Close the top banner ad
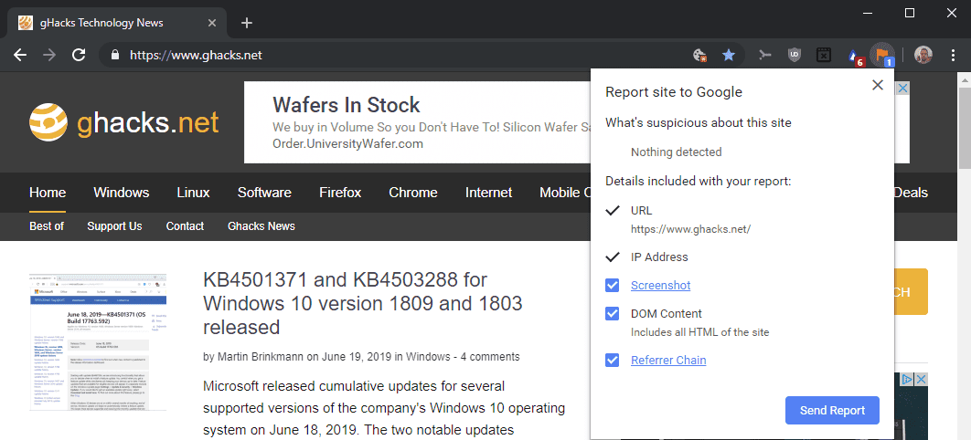The height and width of the screenshot is (440, 971). click(902, 89)
